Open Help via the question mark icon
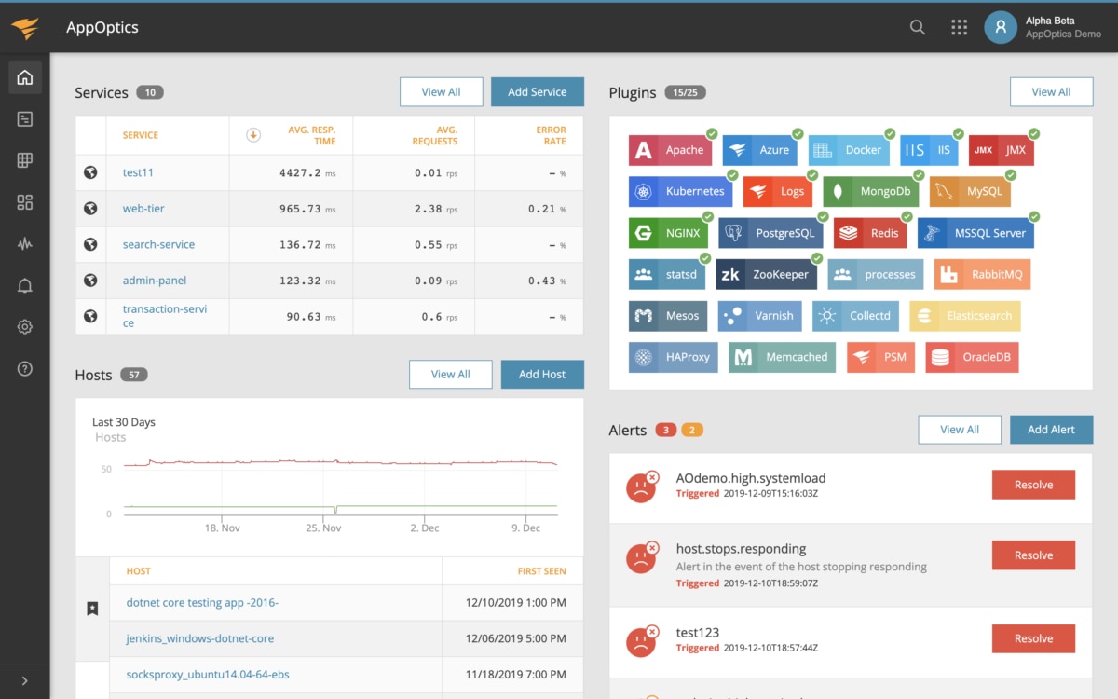The image size is (1118, 699). pos(24,368)
